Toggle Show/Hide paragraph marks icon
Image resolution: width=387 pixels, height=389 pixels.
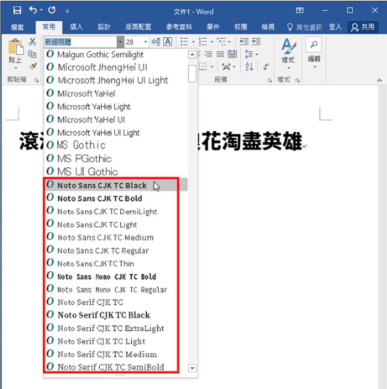pos(266,66)
